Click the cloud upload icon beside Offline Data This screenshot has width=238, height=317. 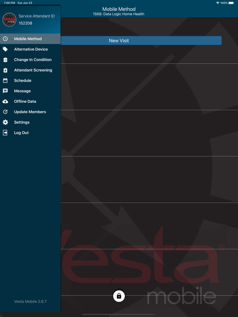(x=5, y=101)
